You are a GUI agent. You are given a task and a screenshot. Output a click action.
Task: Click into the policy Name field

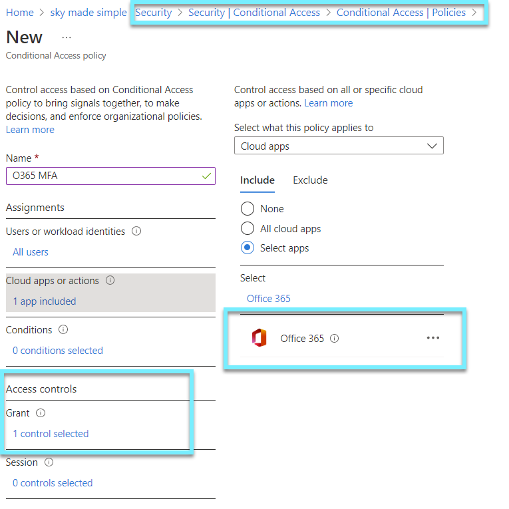pos(110,176)
